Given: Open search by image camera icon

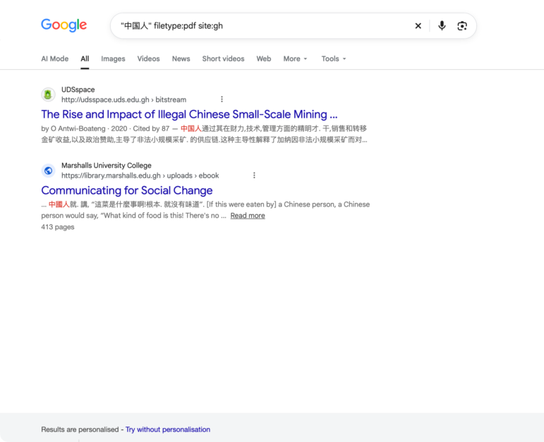Looking at the screenshot, I should click(461, 25).
